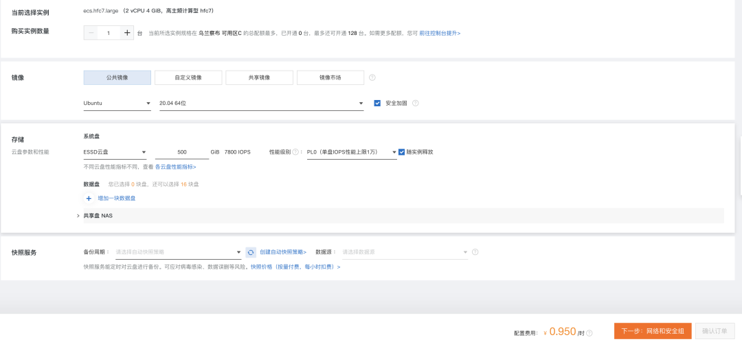Click the help icon next to 性能级别

[297, 152]
